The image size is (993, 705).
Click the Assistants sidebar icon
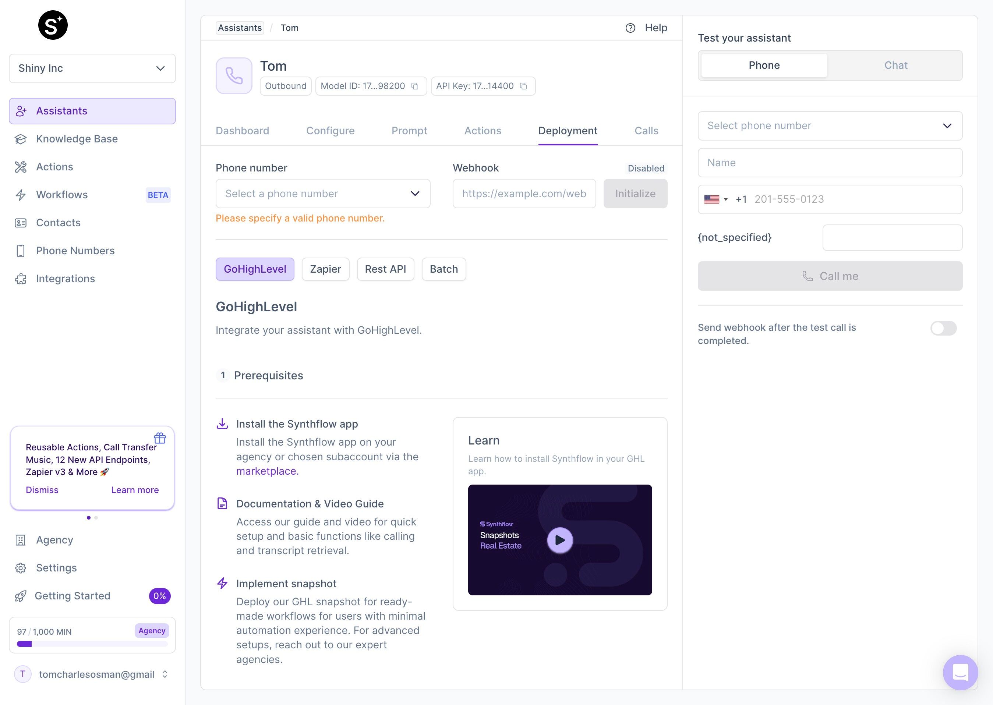tap(21, 111)
